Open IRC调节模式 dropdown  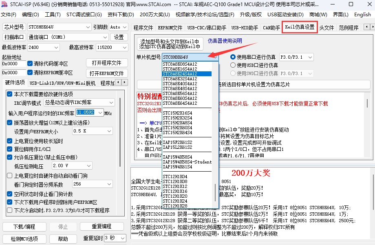(x=79, y=102)
